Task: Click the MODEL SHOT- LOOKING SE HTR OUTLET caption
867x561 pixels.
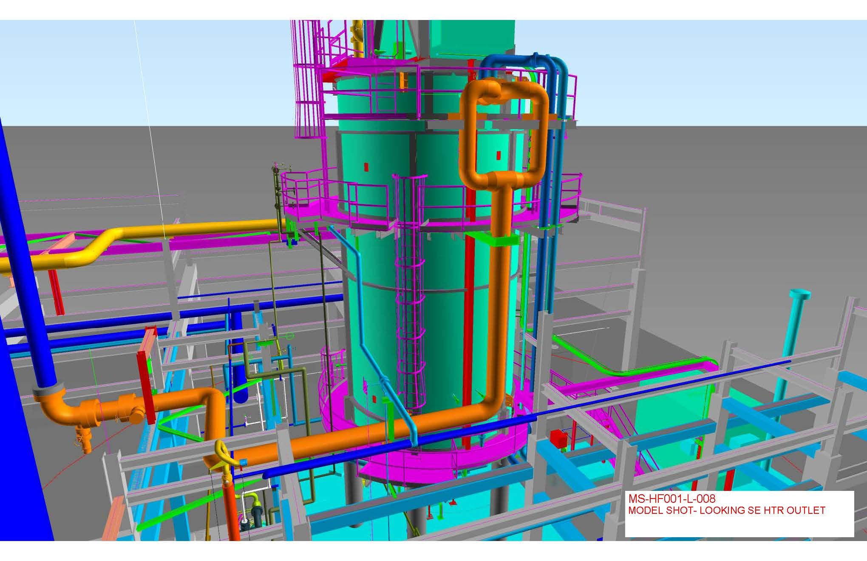Action: pos(726,510)
